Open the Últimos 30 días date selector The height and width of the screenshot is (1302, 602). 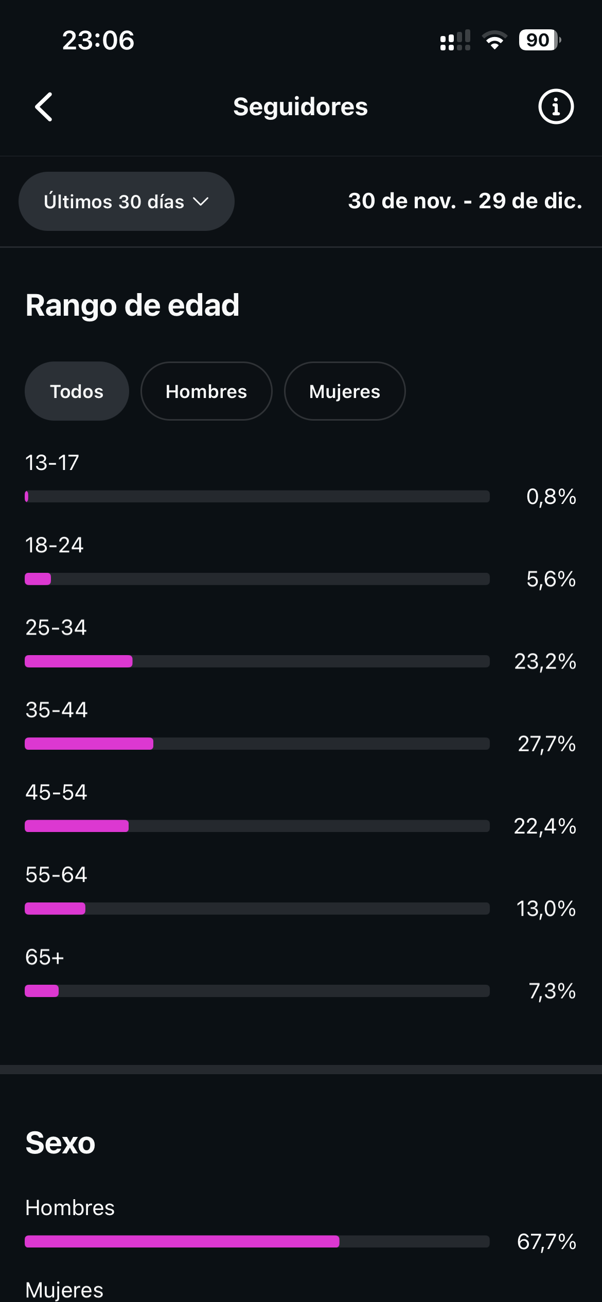pyautogui.click(x=126, y=201)
